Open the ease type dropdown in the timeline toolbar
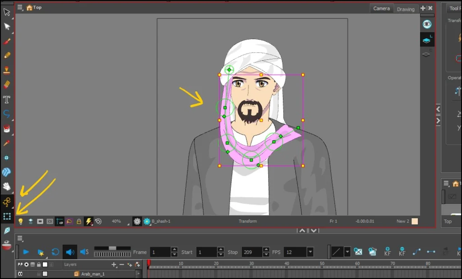This screenshot has height=279, width=462. point(347,252)
